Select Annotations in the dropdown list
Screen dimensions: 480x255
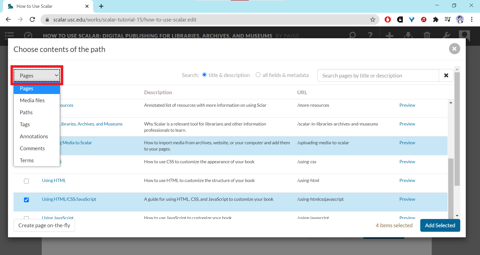click(34, 136)
